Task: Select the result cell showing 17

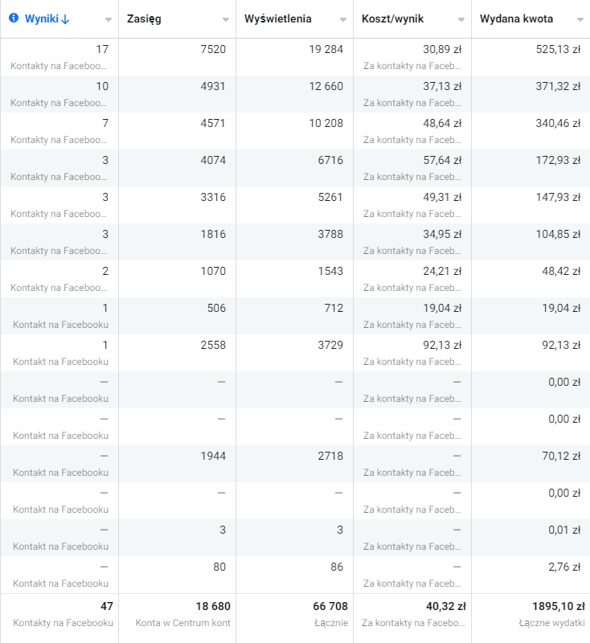Action: point(101,49)
